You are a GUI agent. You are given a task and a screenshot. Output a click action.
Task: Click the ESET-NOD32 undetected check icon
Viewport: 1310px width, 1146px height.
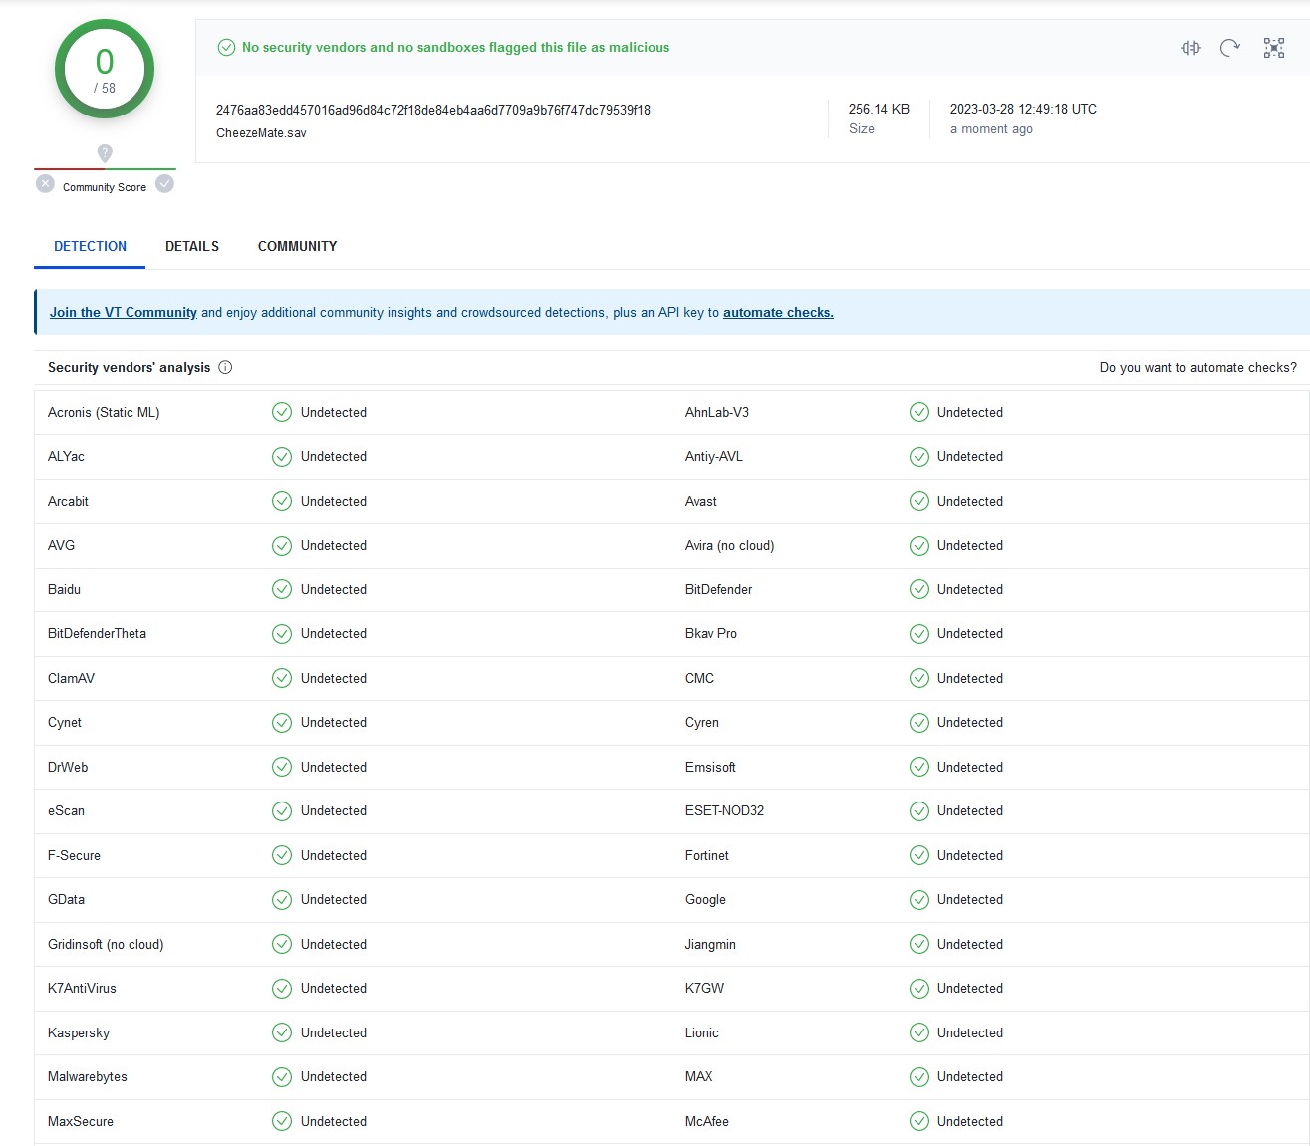coord(919,811)
